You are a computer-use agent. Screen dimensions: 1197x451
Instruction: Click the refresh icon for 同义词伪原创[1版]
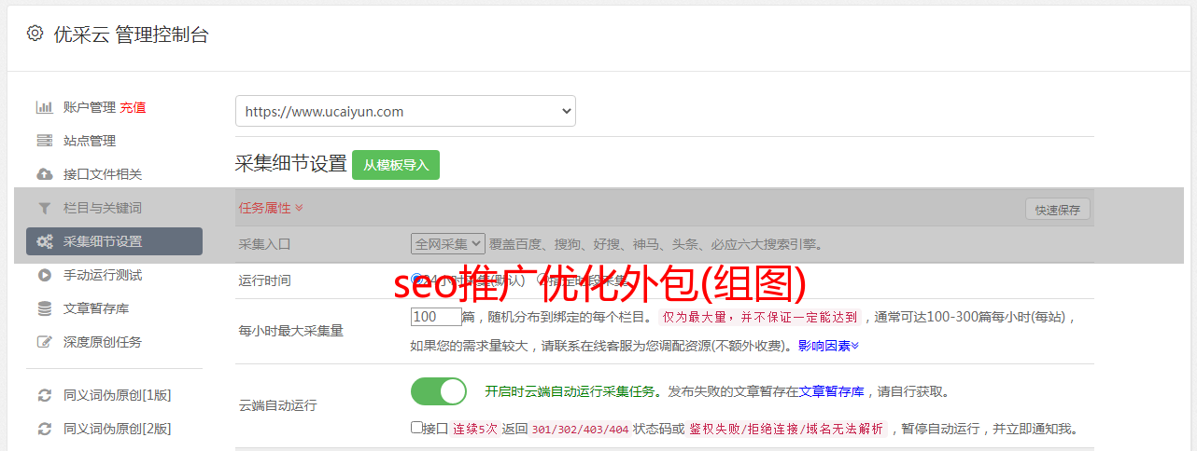[x=44, y=395]
